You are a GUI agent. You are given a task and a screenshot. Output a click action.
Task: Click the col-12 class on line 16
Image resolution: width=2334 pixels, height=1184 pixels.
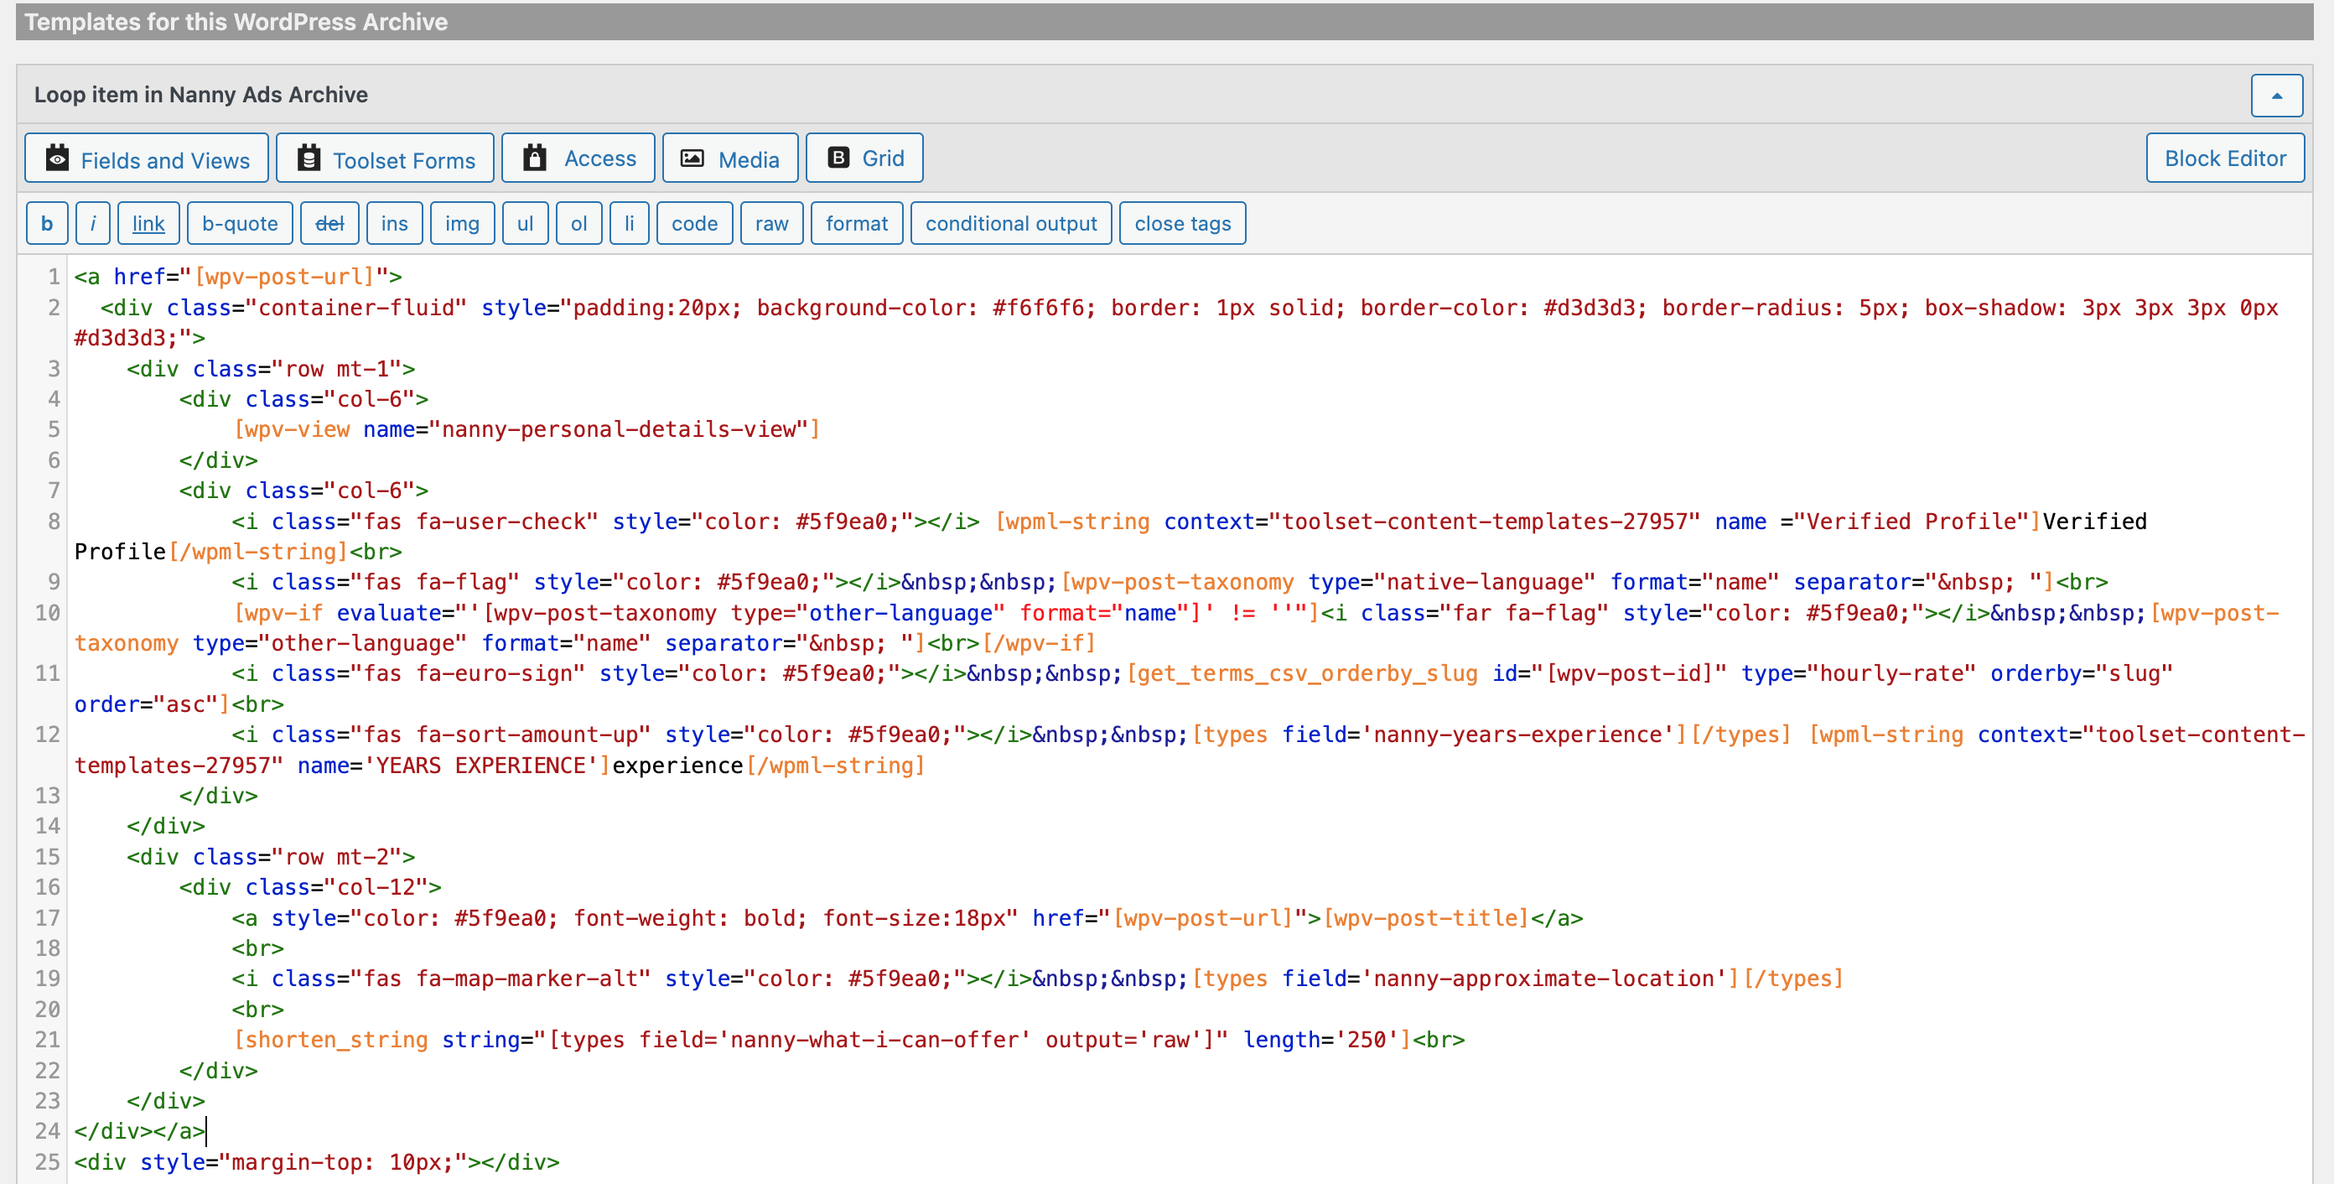(376, 887)
